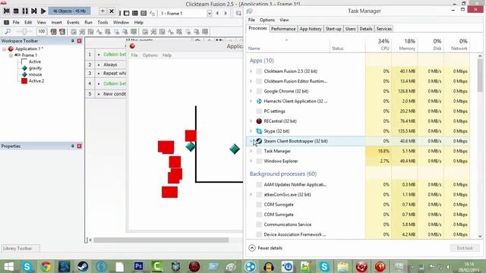Switch to App history tab
This screenshot has width=486, height=273.
click(311, 29)
